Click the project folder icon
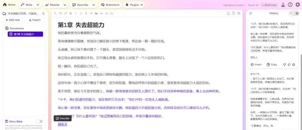This screenshot has width=302, height=130. 4,13
